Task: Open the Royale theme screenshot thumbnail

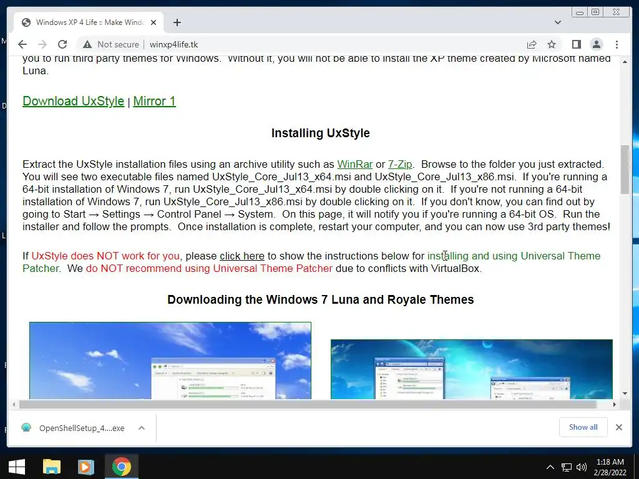Action: coord(472,369)
